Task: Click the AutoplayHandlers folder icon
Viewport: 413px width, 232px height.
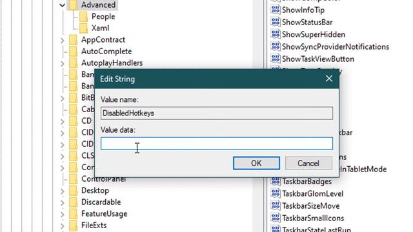Action: pyautogui.click(x=73, y=63)
